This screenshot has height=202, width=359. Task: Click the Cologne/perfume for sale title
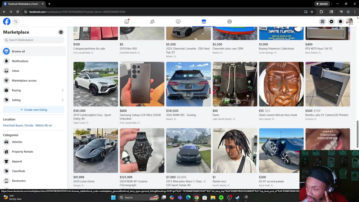click(x=89, y=49)
